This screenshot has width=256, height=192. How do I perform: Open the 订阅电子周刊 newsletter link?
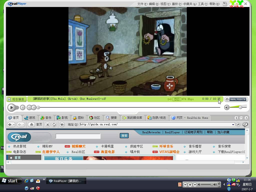pyautogui.click(x=193, y=132)
